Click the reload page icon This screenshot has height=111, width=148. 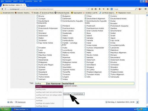(x=88, y=9)
